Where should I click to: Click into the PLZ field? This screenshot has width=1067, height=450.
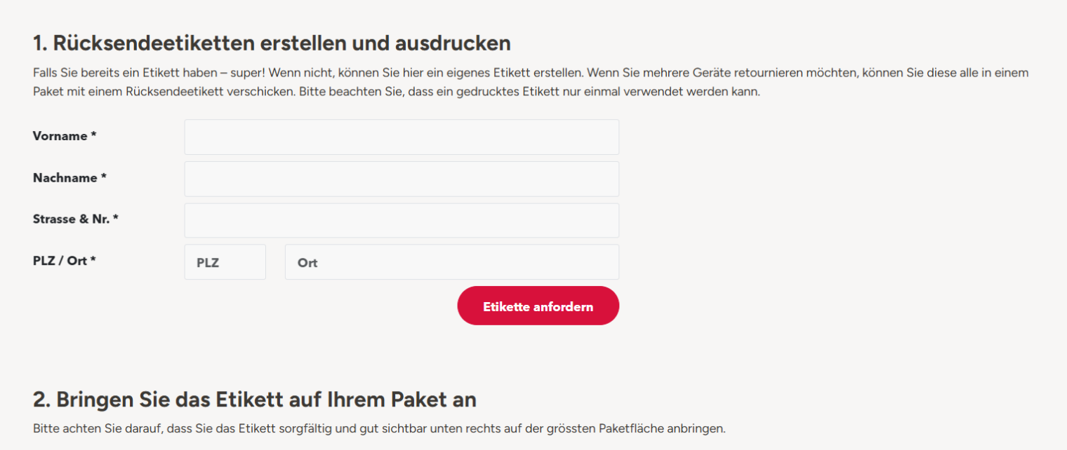[x=225, y=262]
